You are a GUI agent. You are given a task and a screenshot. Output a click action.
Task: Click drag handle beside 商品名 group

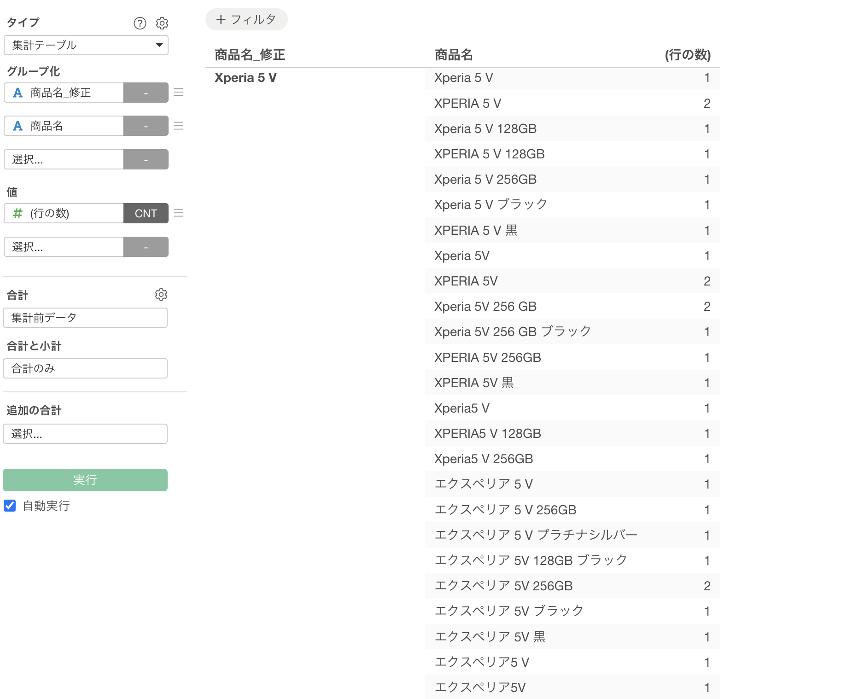pos(179,126)
